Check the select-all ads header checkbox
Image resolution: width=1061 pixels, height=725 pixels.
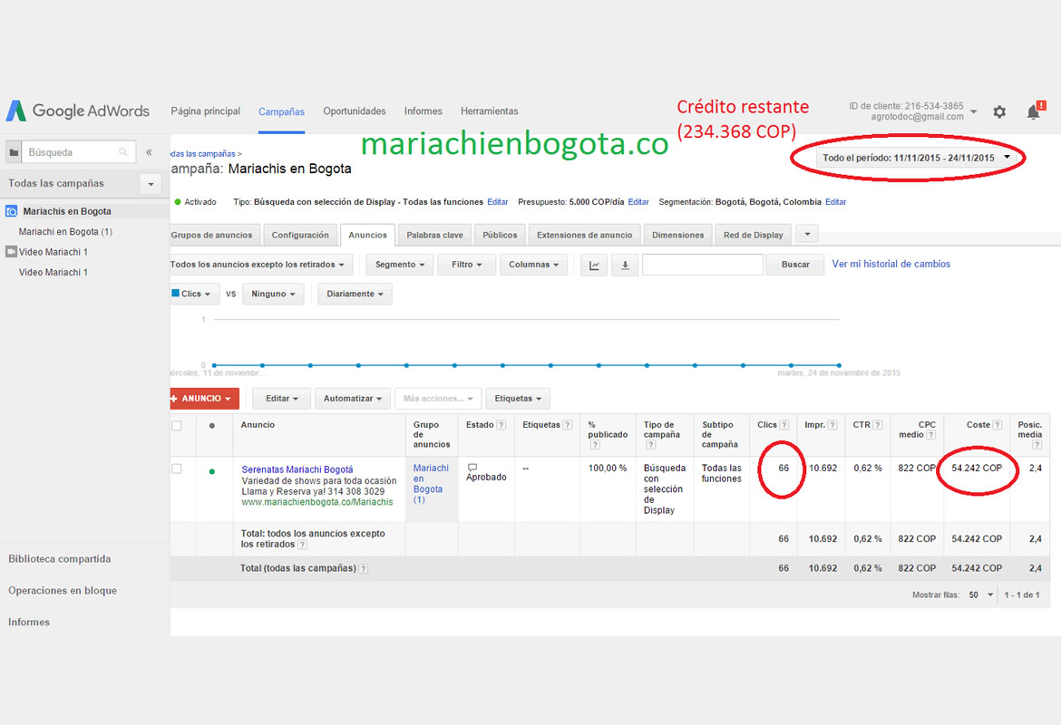[x=177, y=425]
